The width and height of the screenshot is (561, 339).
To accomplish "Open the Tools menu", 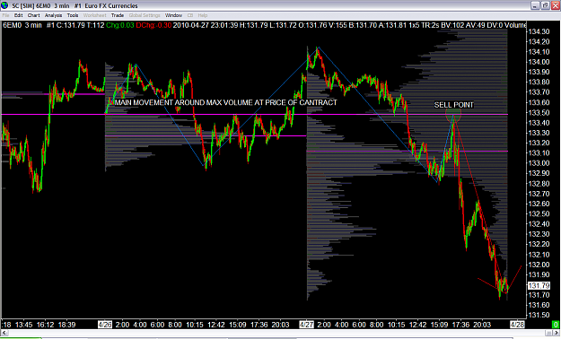I will [x=73, y=15].
